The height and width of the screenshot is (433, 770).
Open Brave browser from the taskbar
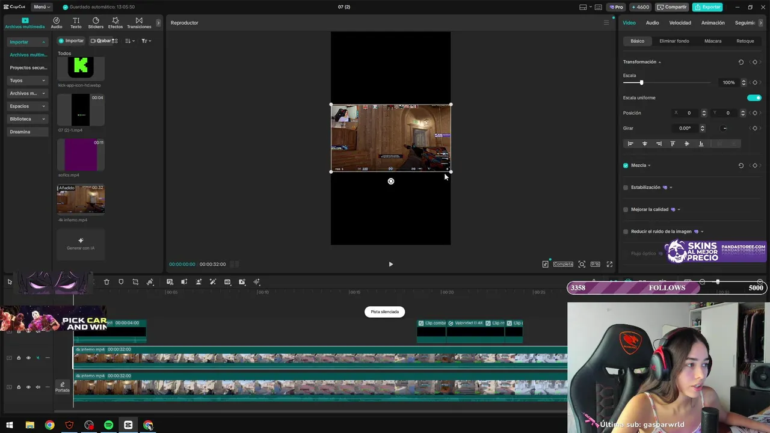[x=69, y=425]
